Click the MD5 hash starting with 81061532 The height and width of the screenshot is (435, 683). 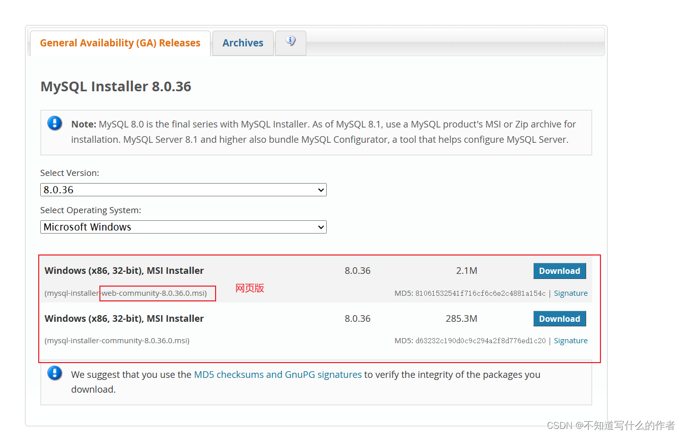pos(481,293)
